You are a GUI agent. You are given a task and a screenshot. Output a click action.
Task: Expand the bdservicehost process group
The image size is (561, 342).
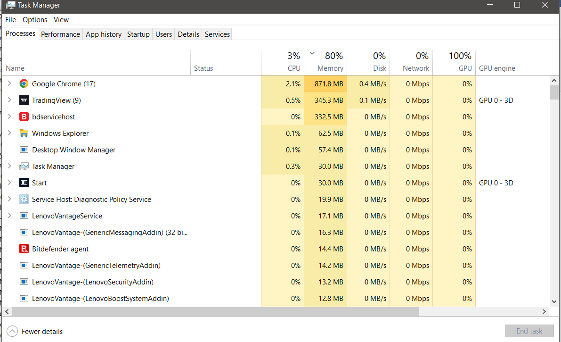coord(10,117)
